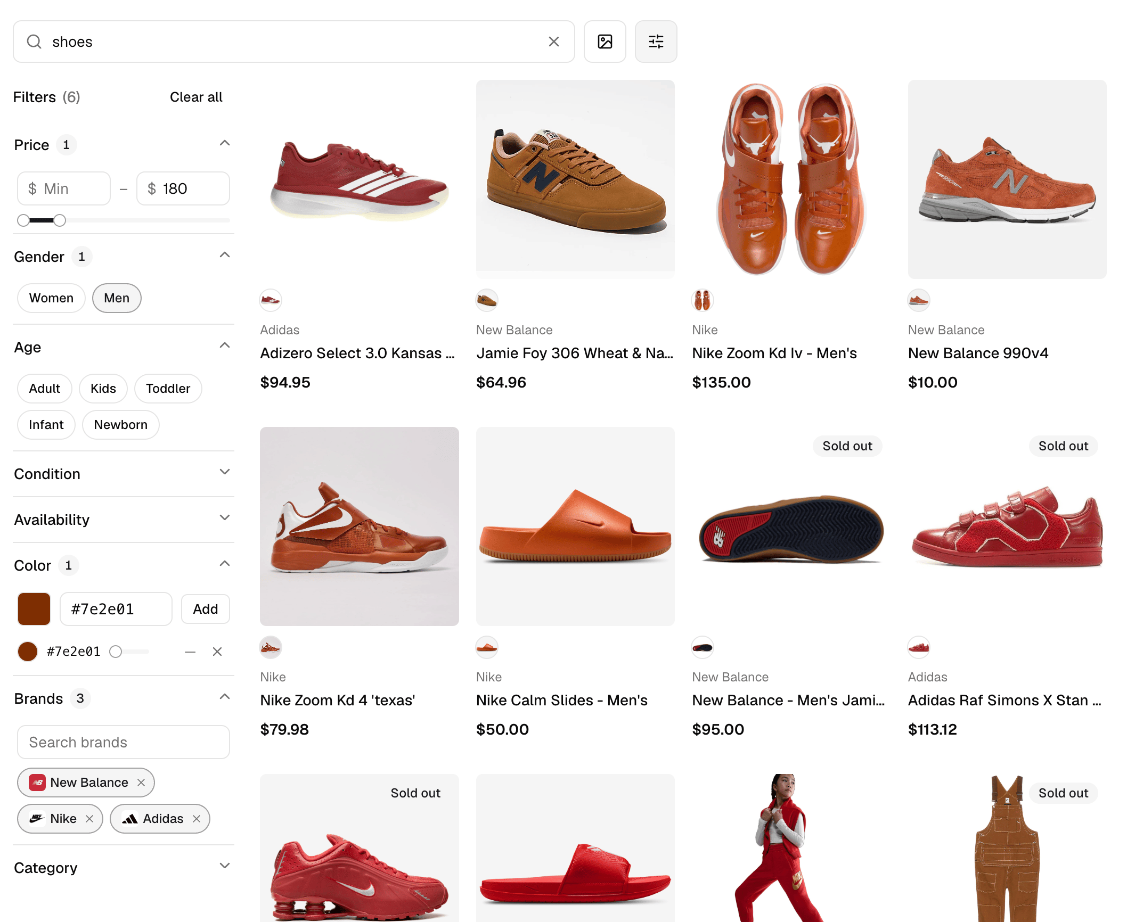Expand the Availability filter section

(x=225, y=518)
